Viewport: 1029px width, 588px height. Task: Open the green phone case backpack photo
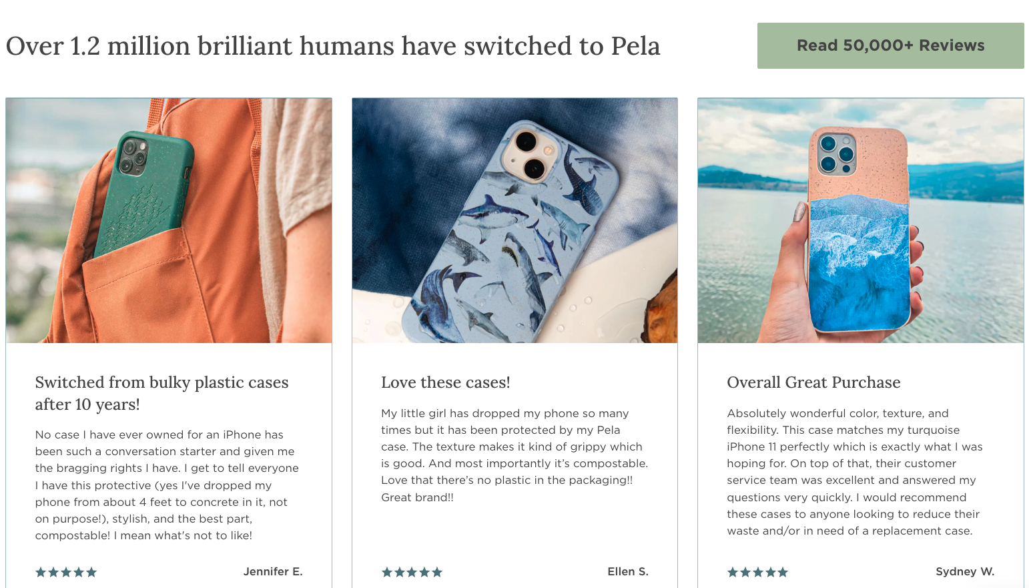[x=169, y=220]
